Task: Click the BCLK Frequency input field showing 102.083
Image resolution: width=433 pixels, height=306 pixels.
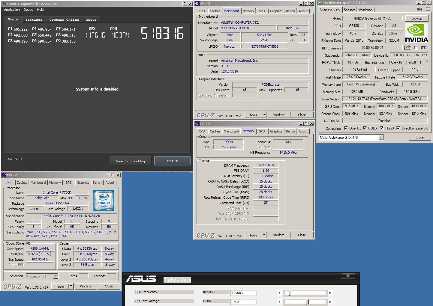Action: coord(243,293)
